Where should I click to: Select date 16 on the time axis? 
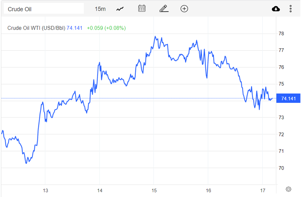coord(208,190)
